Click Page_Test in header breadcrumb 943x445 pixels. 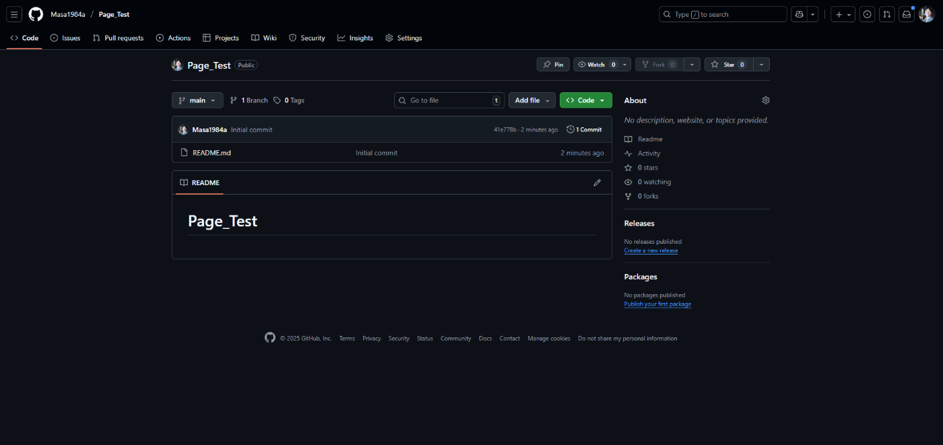coord(114,14)
